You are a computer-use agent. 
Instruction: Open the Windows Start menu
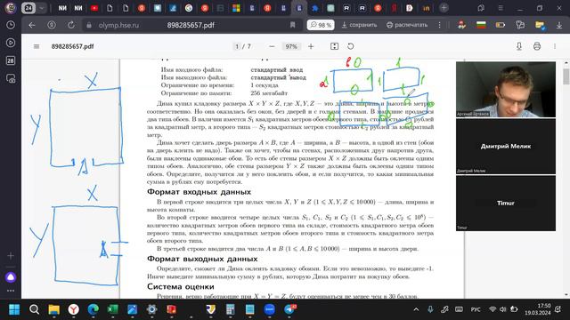(14, 309)
